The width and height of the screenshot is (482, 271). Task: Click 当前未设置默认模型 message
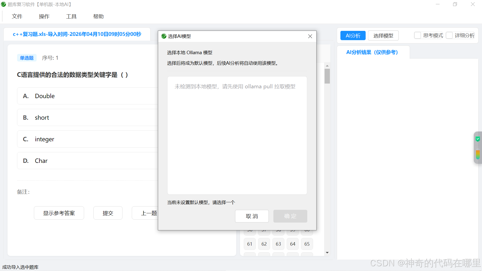tap(201, 202)
